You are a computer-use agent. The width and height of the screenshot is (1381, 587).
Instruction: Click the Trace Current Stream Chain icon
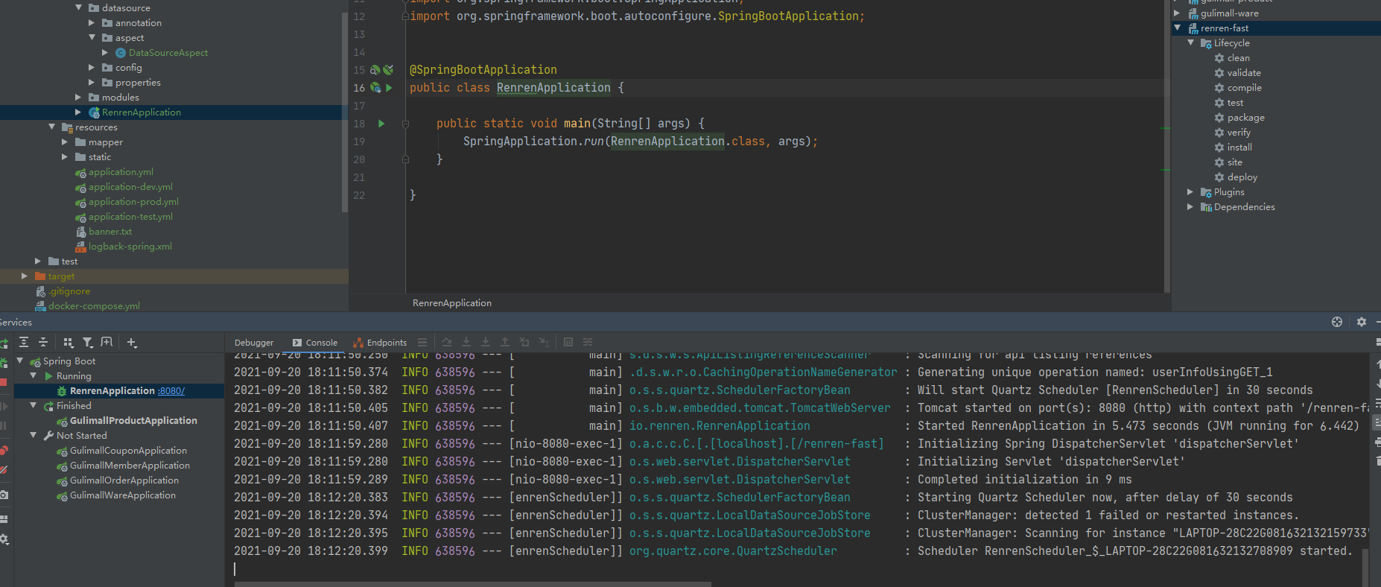(588, 342)
